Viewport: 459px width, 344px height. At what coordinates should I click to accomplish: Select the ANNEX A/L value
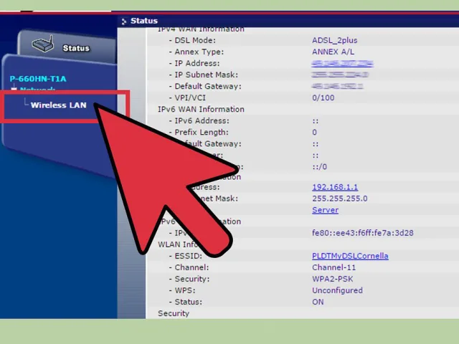click(333, 52)
